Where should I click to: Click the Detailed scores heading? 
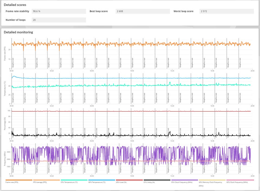[15, 5]
